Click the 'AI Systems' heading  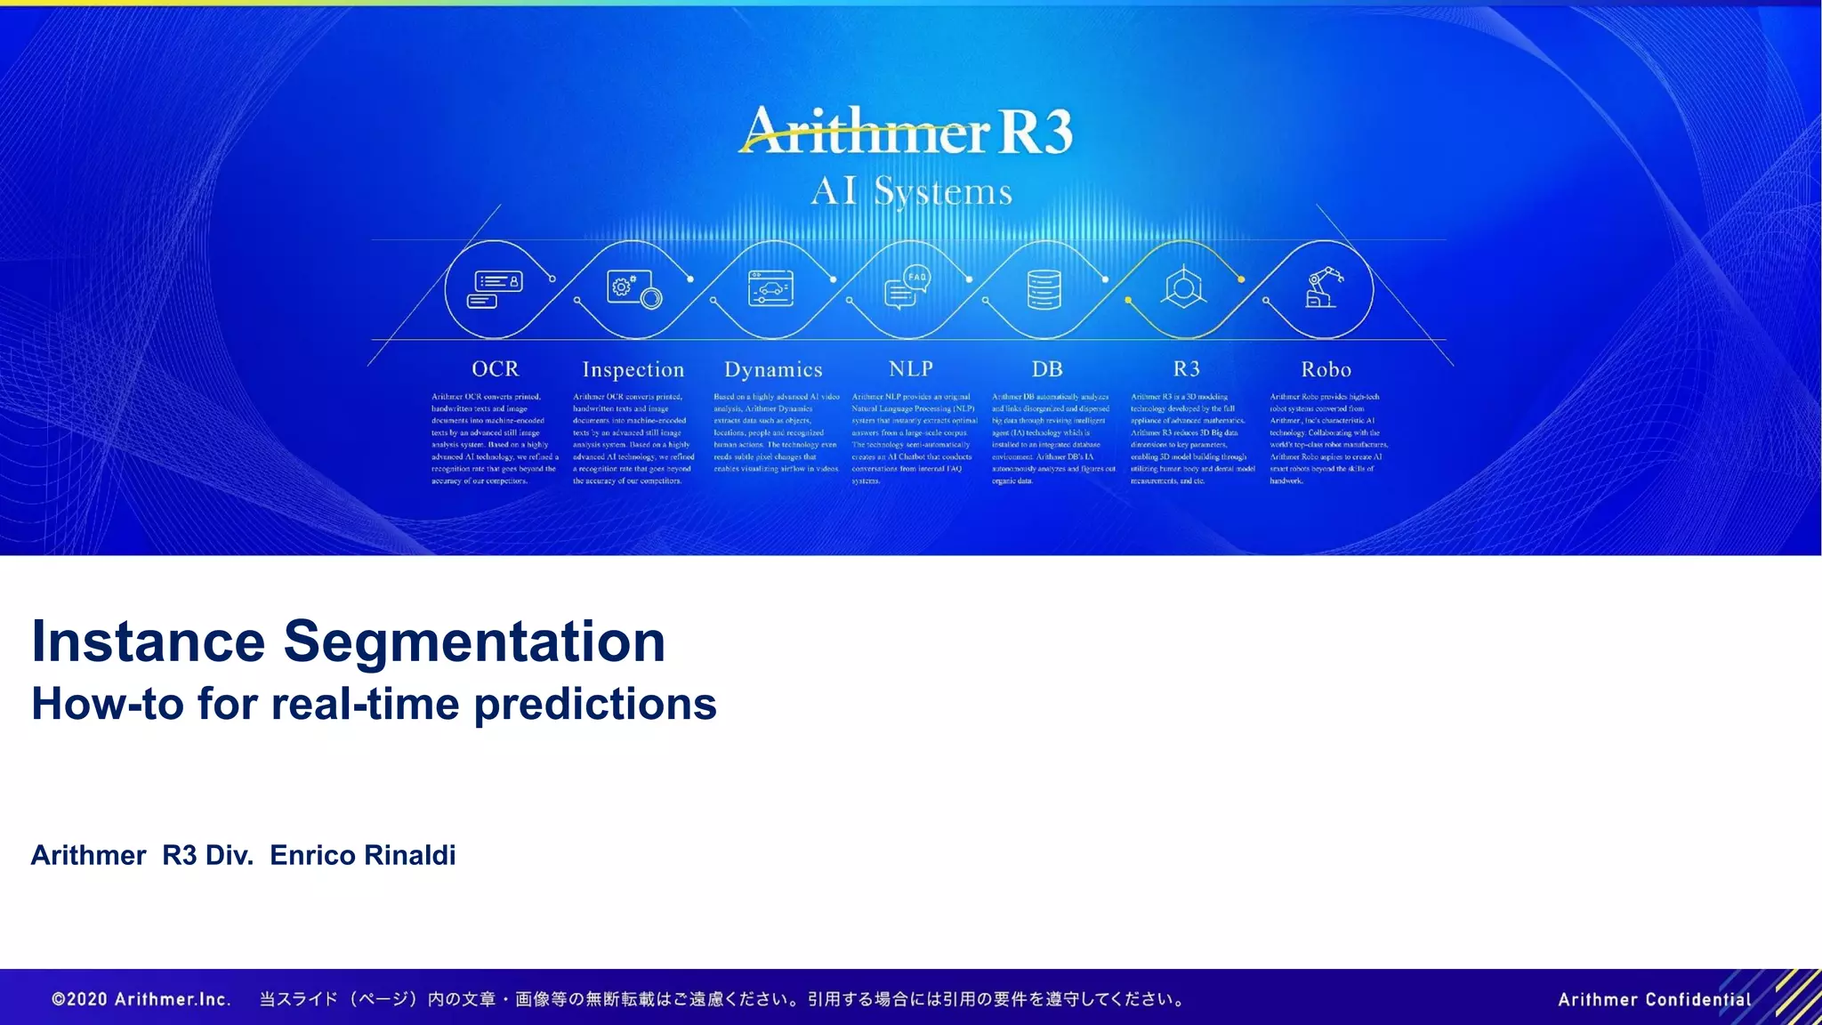pyautogui.click(x=911, y=191)
